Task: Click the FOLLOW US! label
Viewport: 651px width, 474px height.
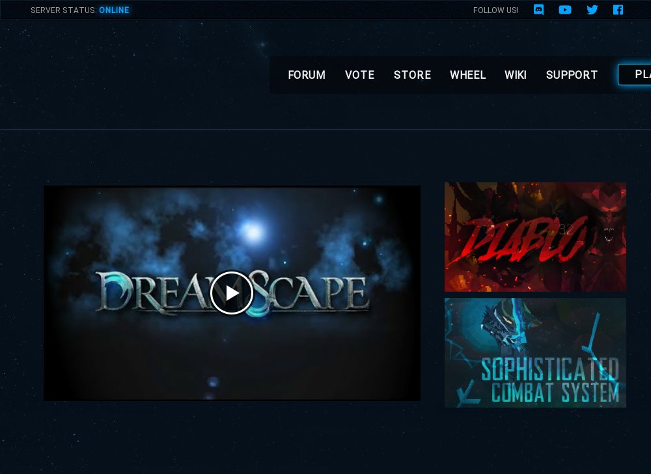Action: (495, 10)
